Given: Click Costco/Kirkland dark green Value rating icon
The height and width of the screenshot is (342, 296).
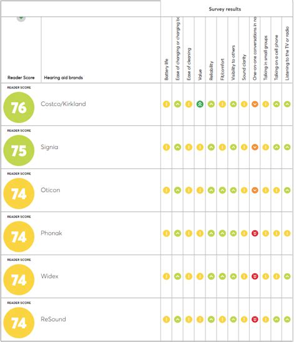Looking at the screenshot, I should (200, 104).
